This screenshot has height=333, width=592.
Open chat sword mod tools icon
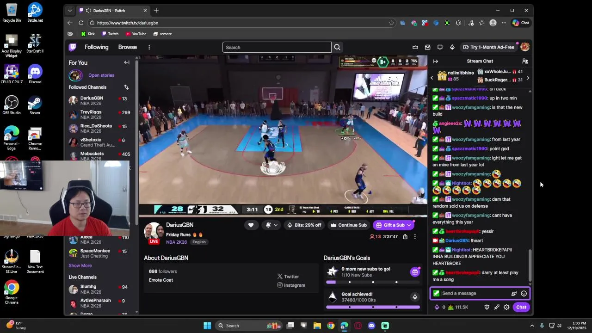[x=497, y=307]
